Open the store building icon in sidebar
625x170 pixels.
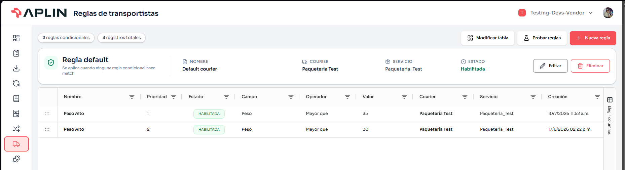pyautogui.click(x=16, y=114)
